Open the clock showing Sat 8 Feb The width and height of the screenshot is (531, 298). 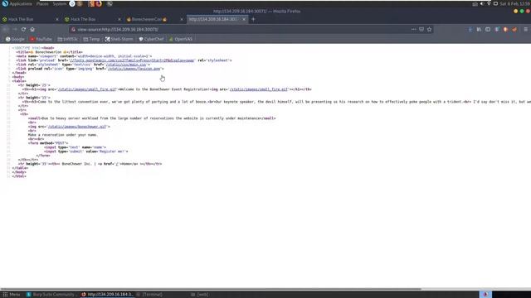pyautogui.click(x=515, y=3)
